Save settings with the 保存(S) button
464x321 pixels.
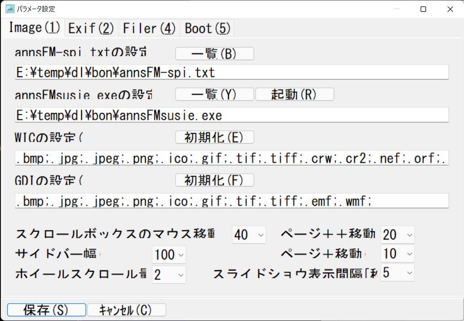pos(46,310)
